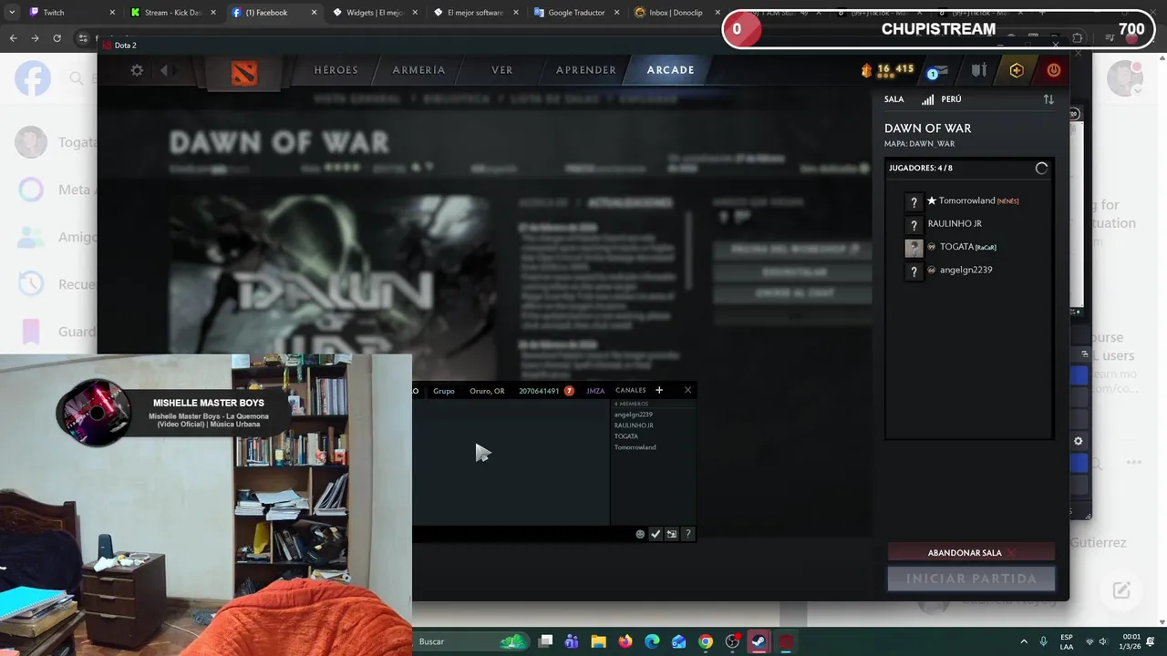The width and height of the screenshot is (1167, 656).
Task: Click the chat pop-out window icon
Action: click(x=672, y=534)
